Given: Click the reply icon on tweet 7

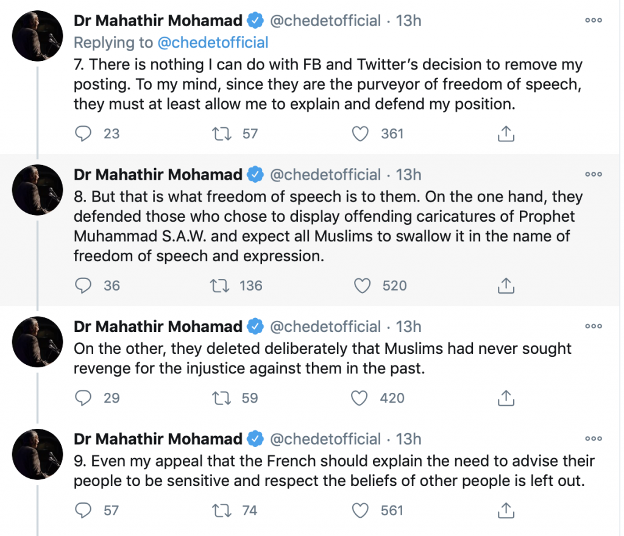Looking at the screenshot, I should click(x=83, y=133).
